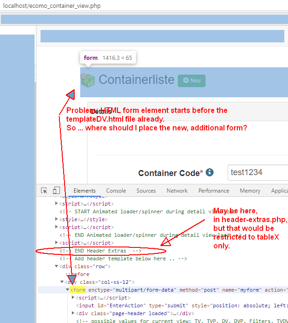Open the Network tab
This screenshot has height=323, width=288.
(177, 191)
